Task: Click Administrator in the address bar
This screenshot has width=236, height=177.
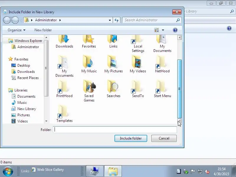Action: [46, 20]
